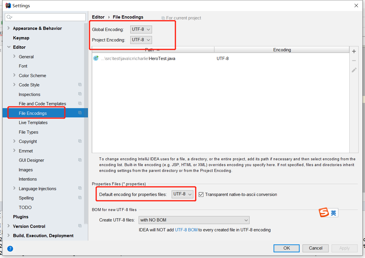Expand the Code Style node arrow
The width and height of the screenshot is (365, 258).
click(15, 85)
